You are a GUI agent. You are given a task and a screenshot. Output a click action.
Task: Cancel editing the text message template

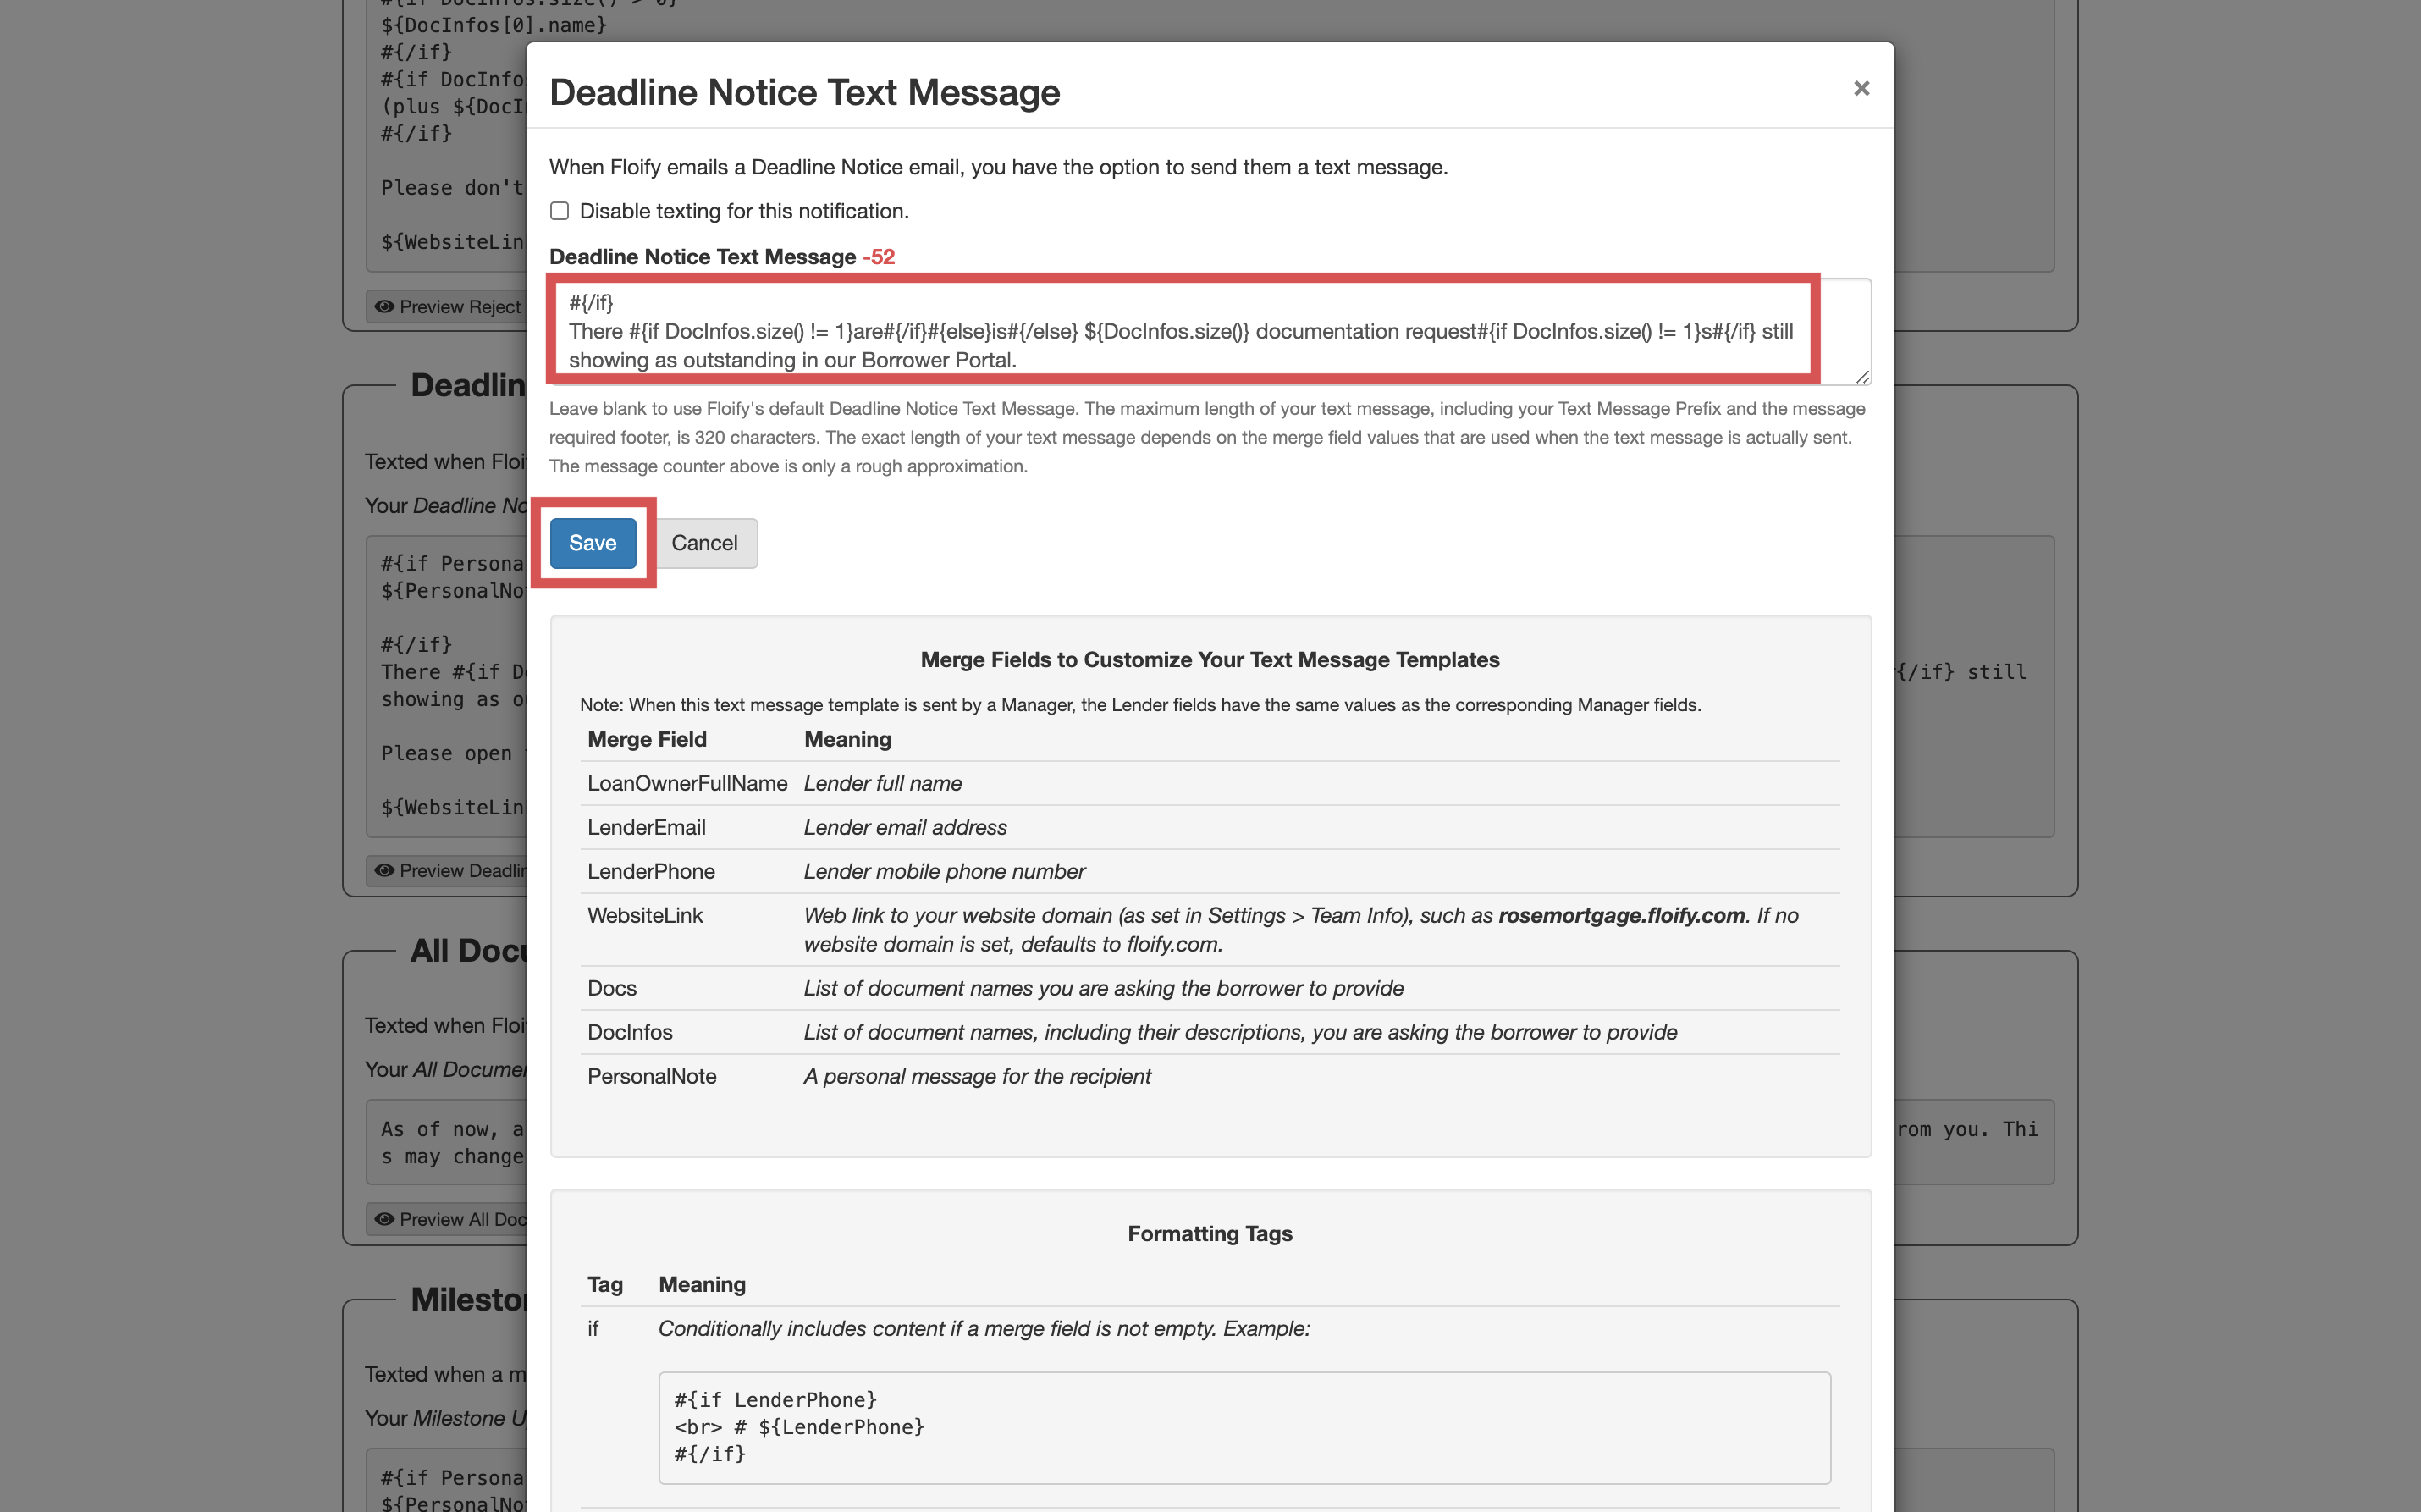click(704, 543)
